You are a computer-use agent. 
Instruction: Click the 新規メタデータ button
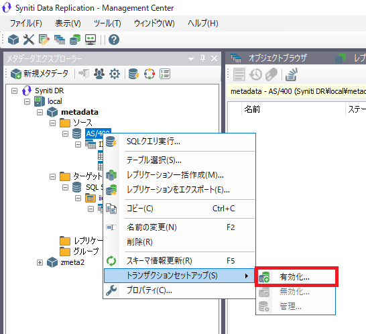tap(40, 74)
